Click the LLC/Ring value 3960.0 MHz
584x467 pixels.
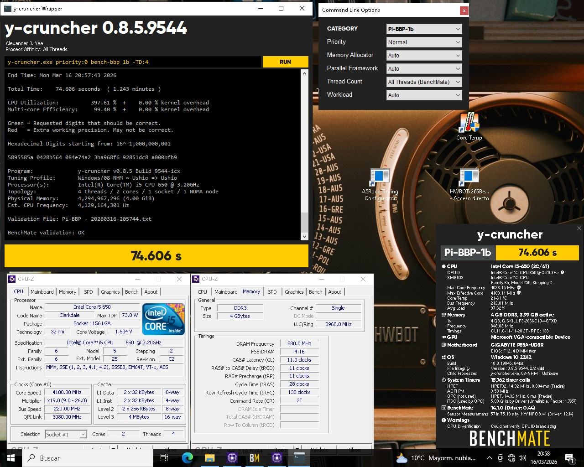(x=339, y=324)
